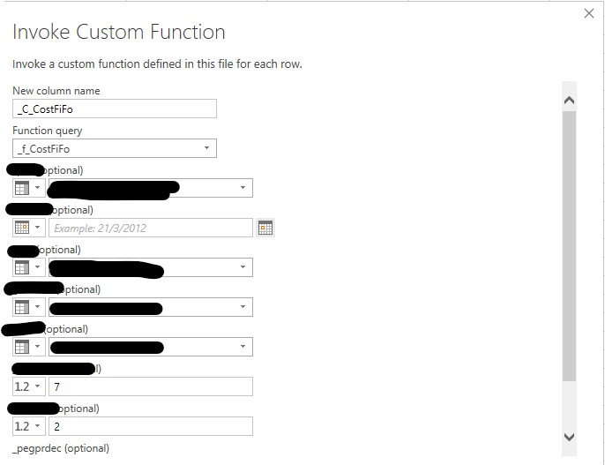Close the Invoke Custom Function dialog
Image resolution: width=605 pixels, height=465 pixels.
pos(589,13)
